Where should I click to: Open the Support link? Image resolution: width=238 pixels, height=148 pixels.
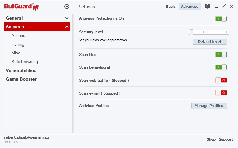pyautogui.click(x=226, y=139)
